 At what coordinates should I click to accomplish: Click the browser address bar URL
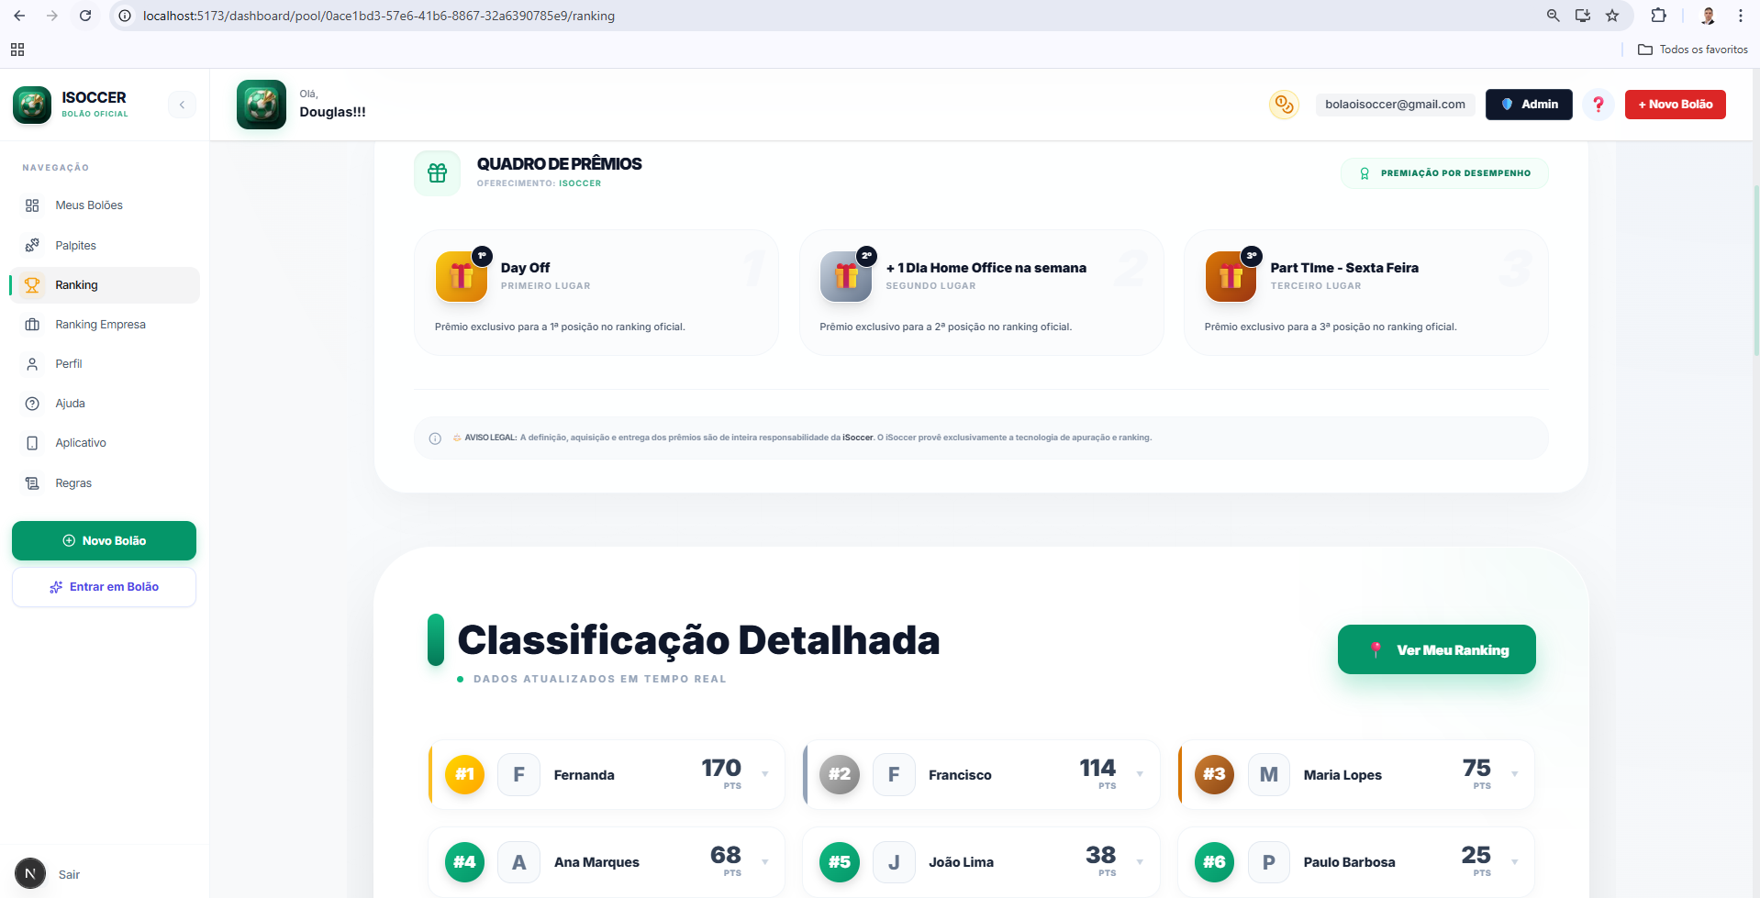click(x=379, y=16)
